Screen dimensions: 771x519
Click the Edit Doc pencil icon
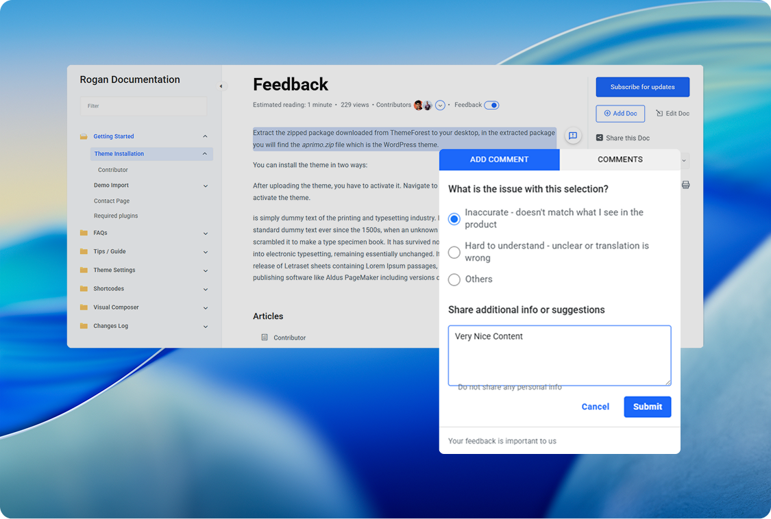coord(659,113)
